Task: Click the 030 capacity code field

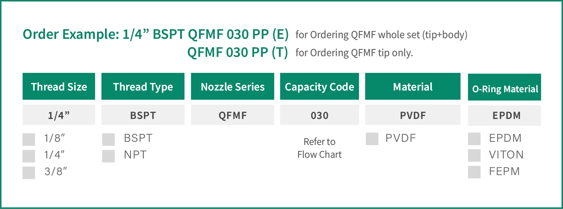Action: click(319, 115)
